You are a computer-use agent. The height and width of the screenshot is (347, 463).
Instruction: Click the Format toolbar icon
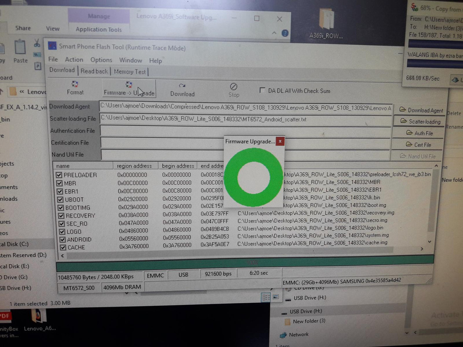click(75, 85)
